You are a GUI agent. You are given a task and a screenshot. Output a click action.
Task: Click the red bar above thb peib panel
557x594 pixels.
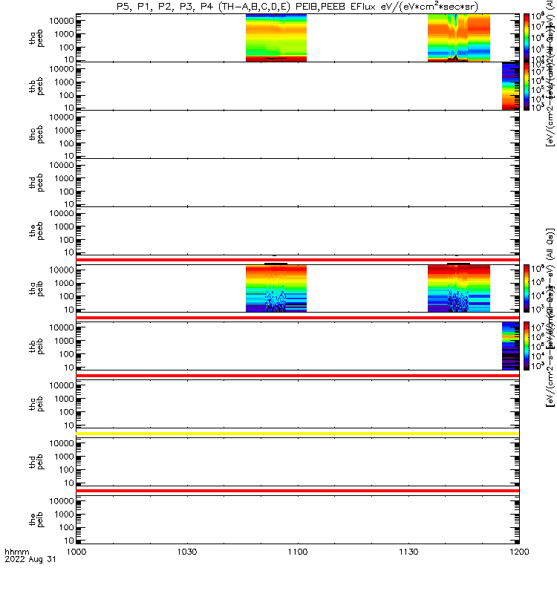coord(298,318)
